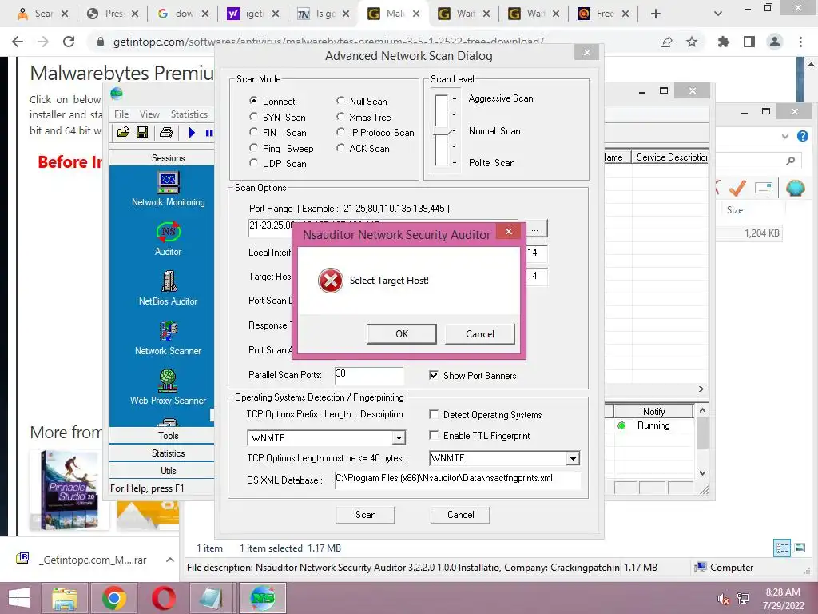Select the Null Scan radio button
This screenshot has width=818, height=614.
340,100
